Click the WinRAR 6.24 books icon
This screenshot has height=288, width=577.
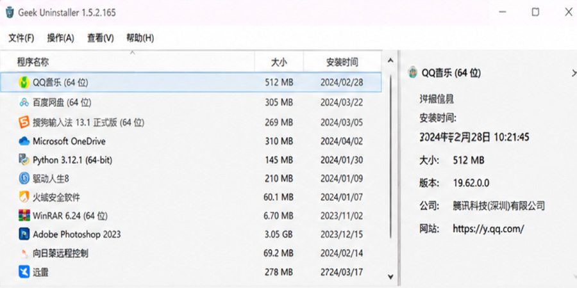point(24,215)
